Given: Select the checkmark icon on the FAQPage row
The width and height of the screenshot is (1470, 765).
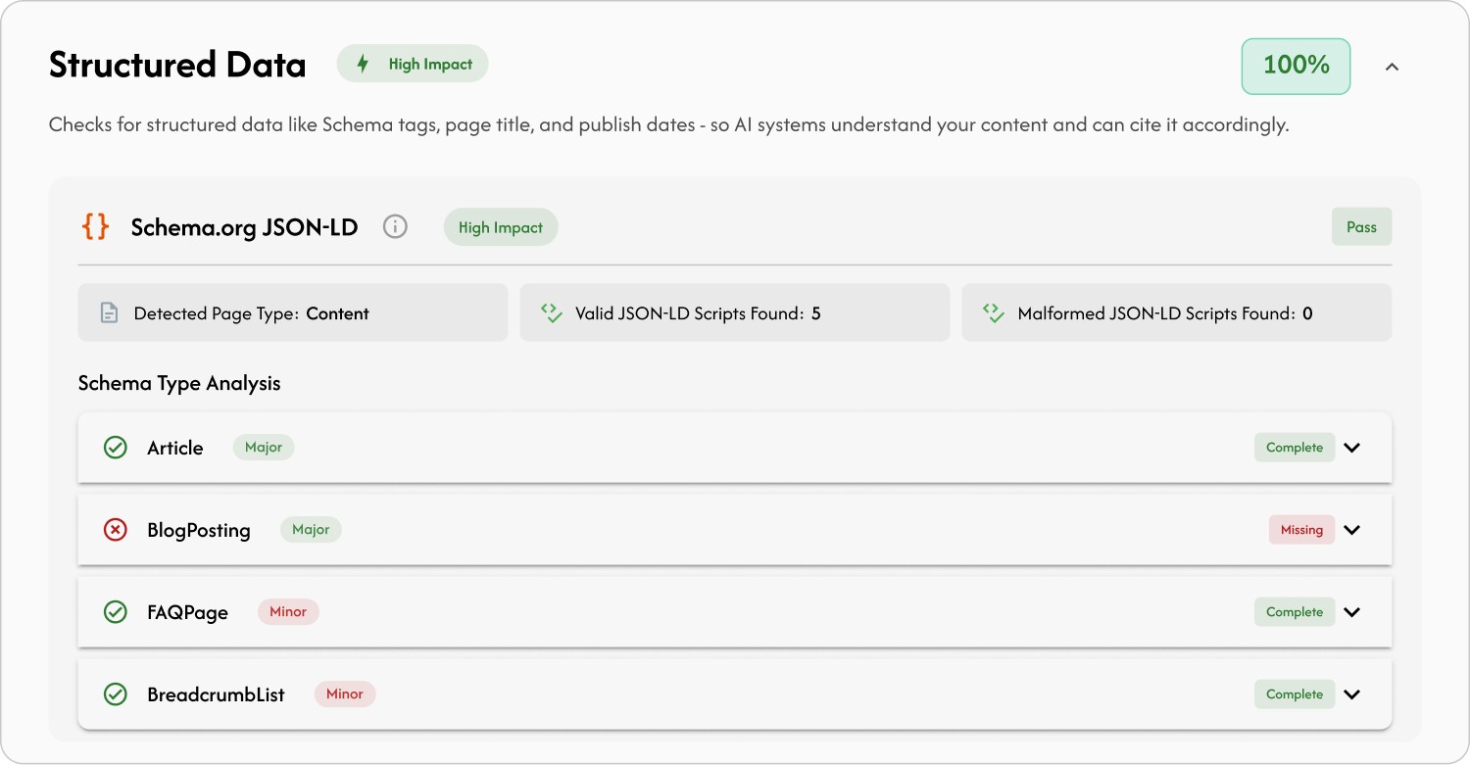Looking at the screenshot, I should [x=115, y=611].
